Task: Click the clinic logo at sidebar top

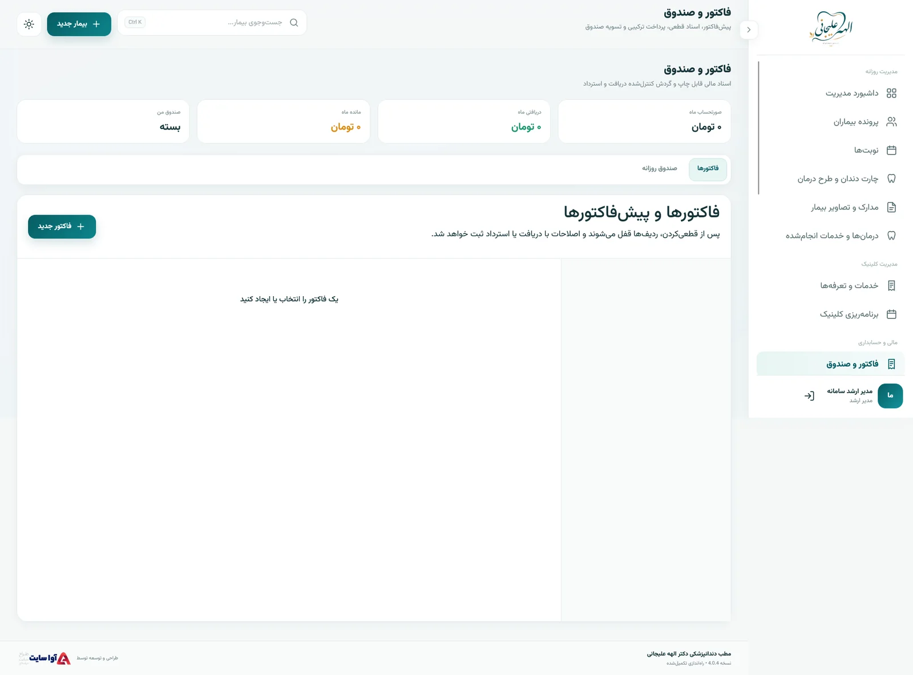Action: click(830, 27)
